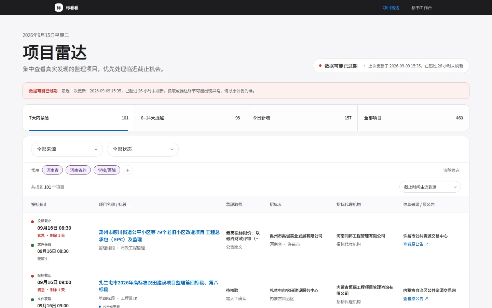The width and height of the screenshot is (492, 308).
Task: Open 项目雷达 in the top navigation
Action: click(391, 8)
